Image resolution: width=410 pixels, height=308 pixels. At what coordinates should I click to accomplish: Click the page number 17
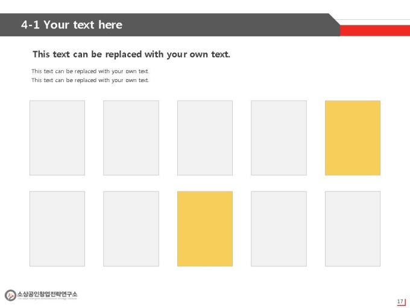pos(400,301)
